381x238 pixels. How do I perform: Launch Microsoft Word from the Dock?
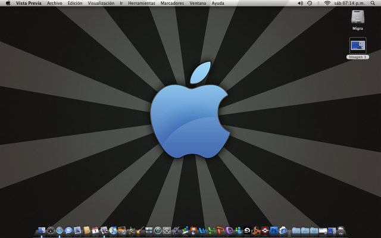202,230
